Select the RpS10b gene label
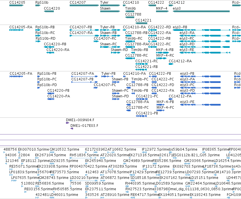The image size is (241, 199). tap(42, 3)
